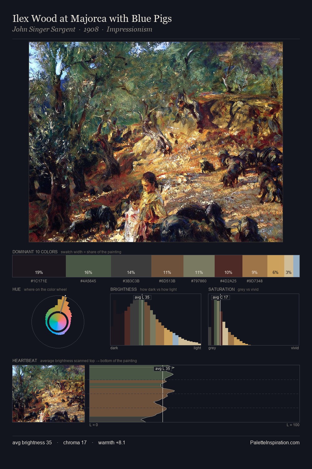Click the HEARTBEAT section heading
The width and height of the screenshot is (312, 469).
tap(25, 361)
